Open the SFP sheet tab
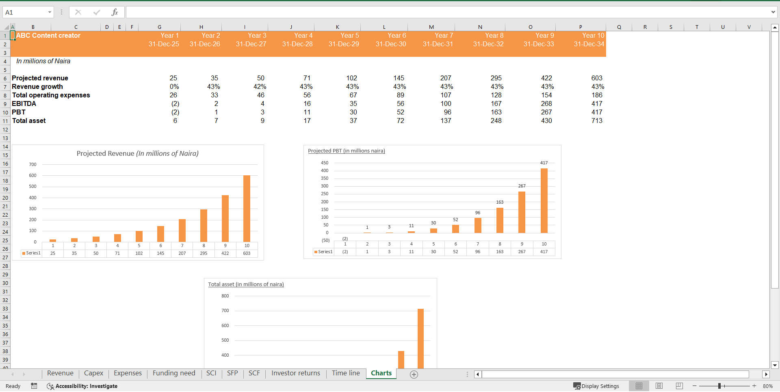The height and width of the screenshot is (392, 780). click(x=232, y=373)
